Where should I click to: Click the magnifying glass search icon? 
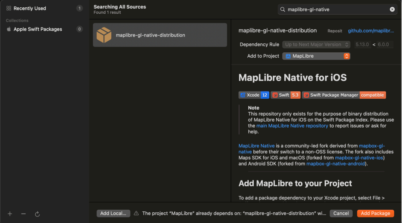283,9
